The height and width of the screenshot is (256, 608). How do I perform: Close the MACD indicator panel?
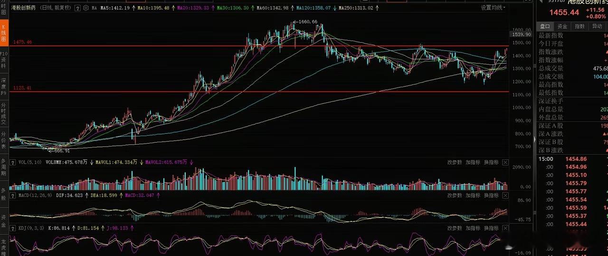click(505, 195)
